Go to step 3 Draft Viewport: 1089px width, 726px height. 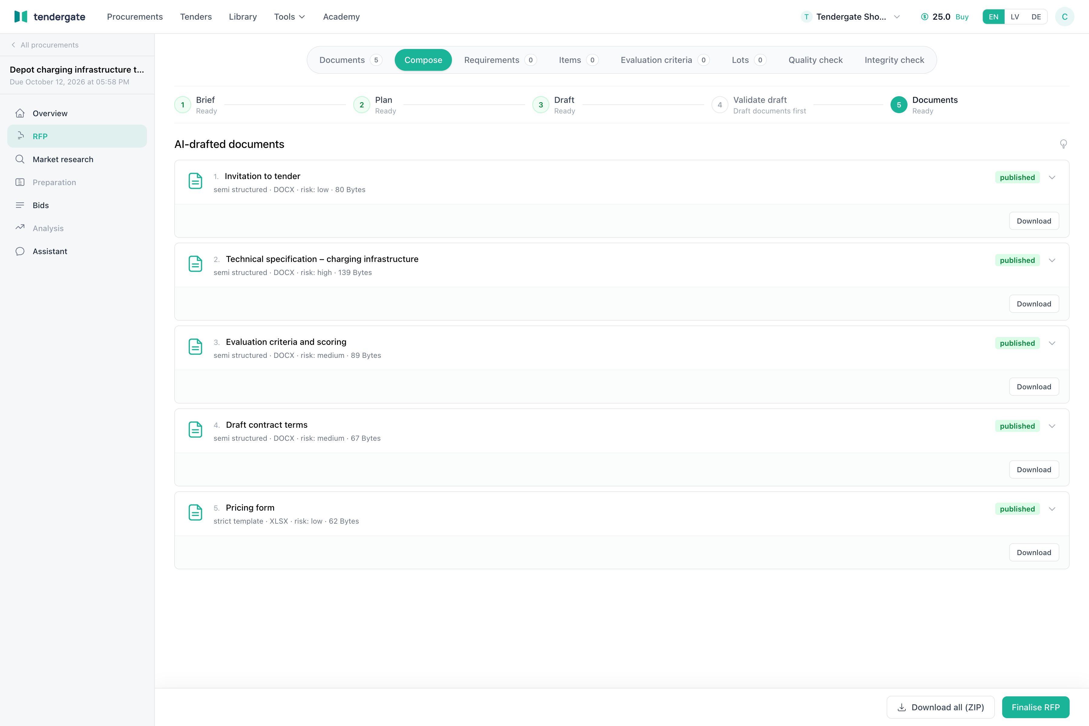click(554, 105)
